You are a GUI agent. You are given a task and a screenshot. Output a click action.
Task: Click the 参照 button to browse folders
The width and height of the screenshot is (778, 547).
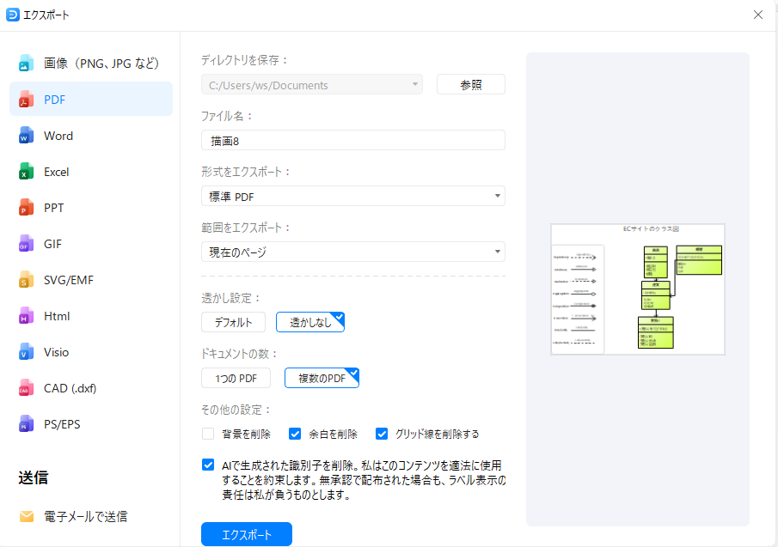pyautogui.click(x=470, y=84)
